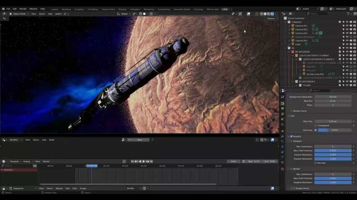The image size is (357, 200).
Task: Open the viewport Options dropdown
Action: 272,18
